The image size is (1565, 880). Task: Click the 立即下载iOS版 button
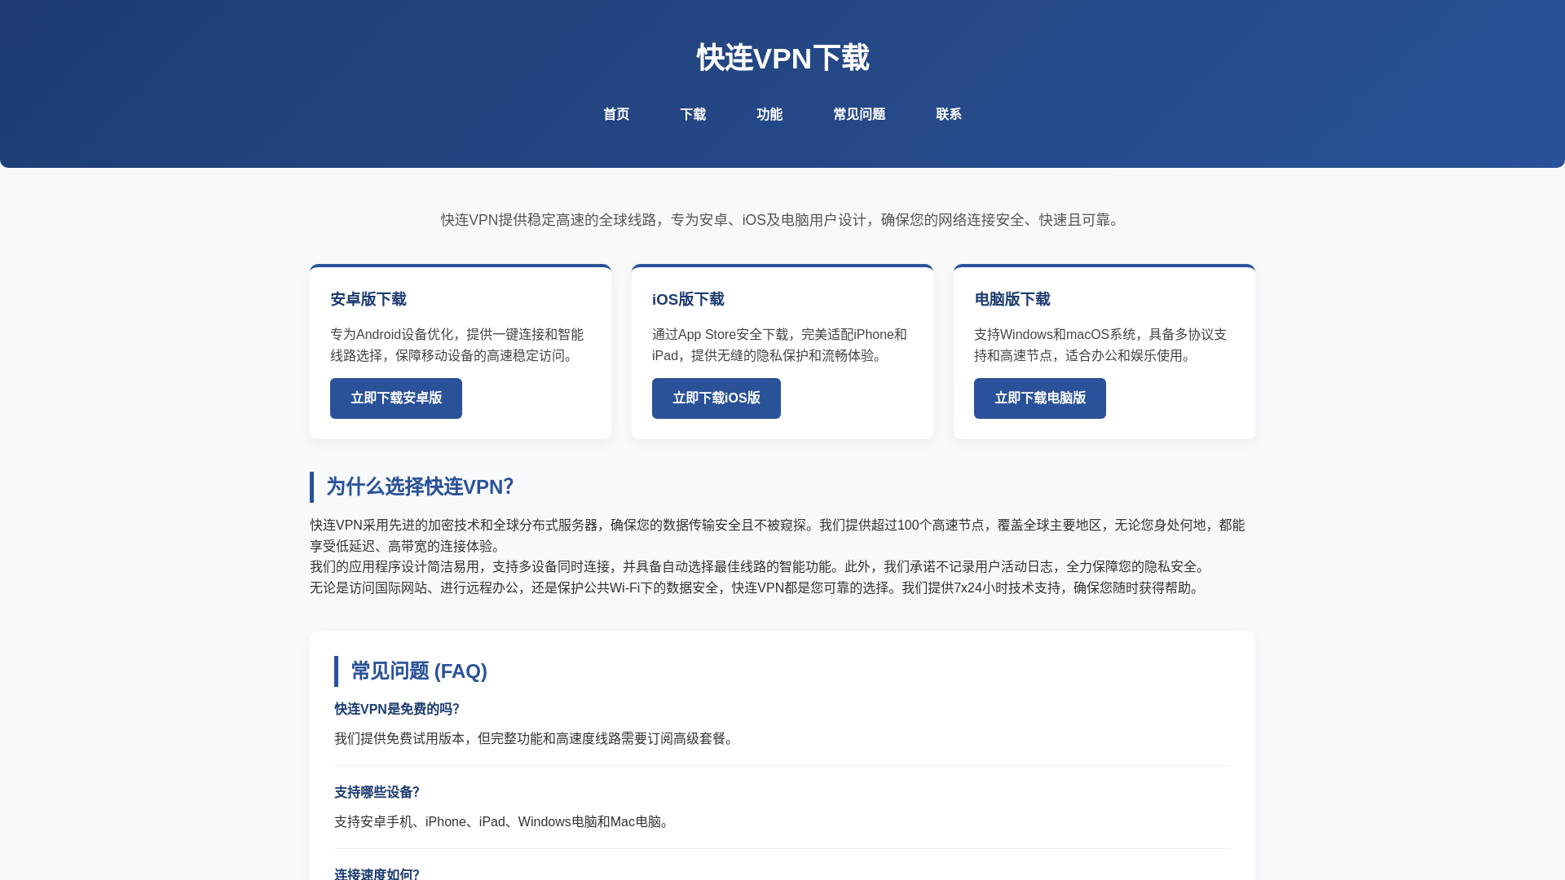[716, 398]
